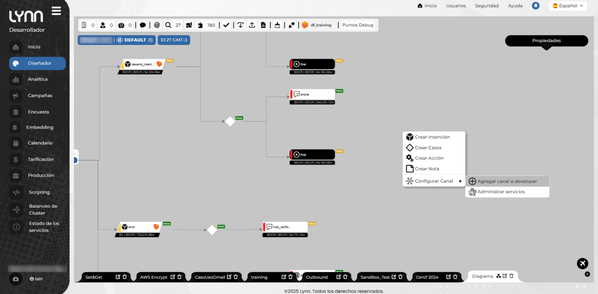Delete the Set&Get tab with trash icon
Viewport: 598px width, 294px height.
point(125,277)
